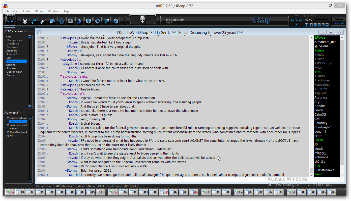Viewport: 351px width, 201px height.
Task: Expand koach.com network in Contacts
Action: pos(8,122)
